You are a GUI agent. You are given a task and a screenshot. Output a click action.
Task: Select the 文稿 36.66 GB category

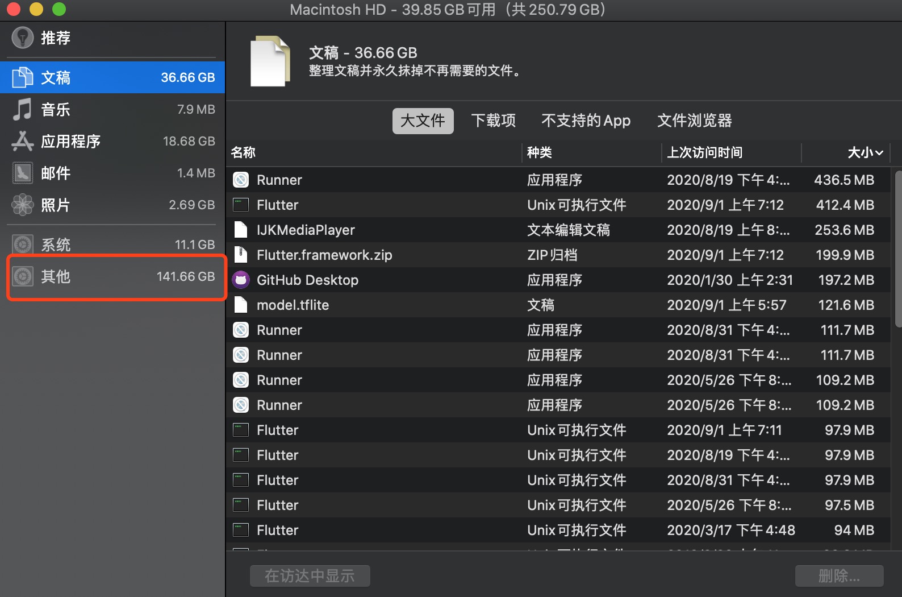(112, 77)
